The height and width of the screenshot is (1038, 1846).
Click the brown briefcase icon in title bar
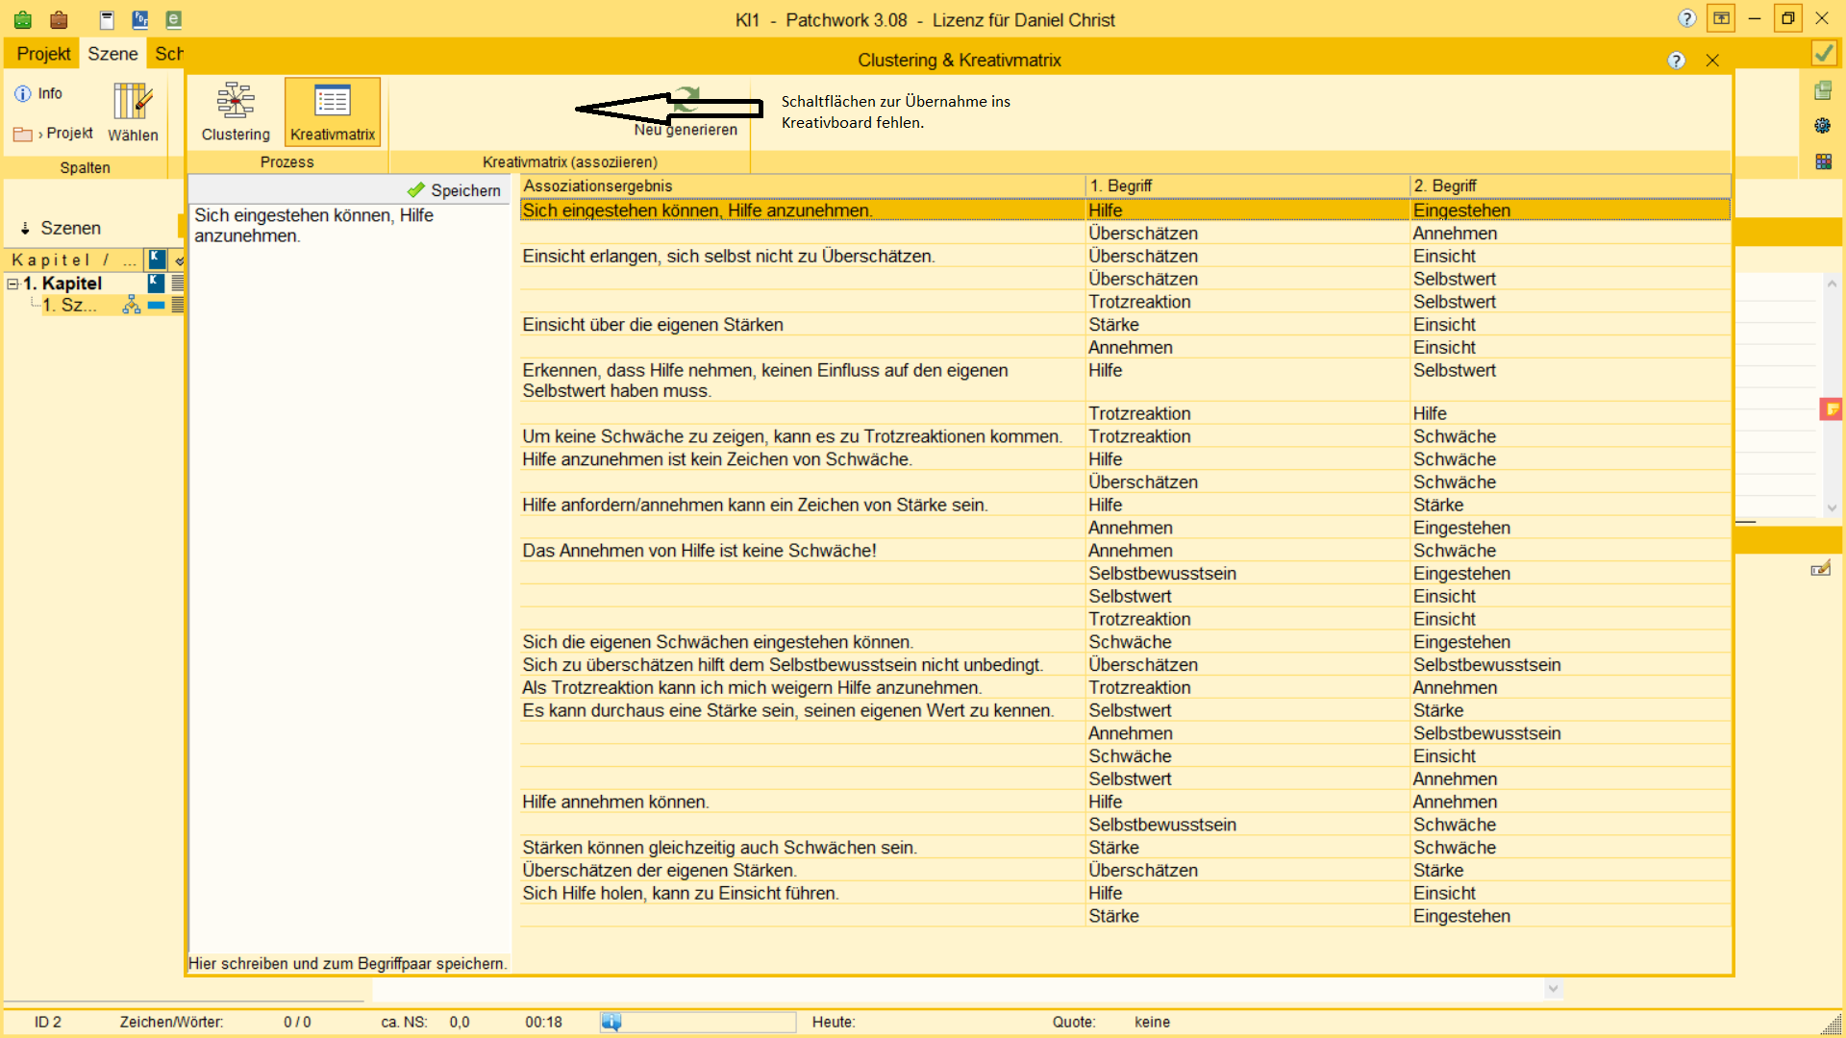coord(59,19)
